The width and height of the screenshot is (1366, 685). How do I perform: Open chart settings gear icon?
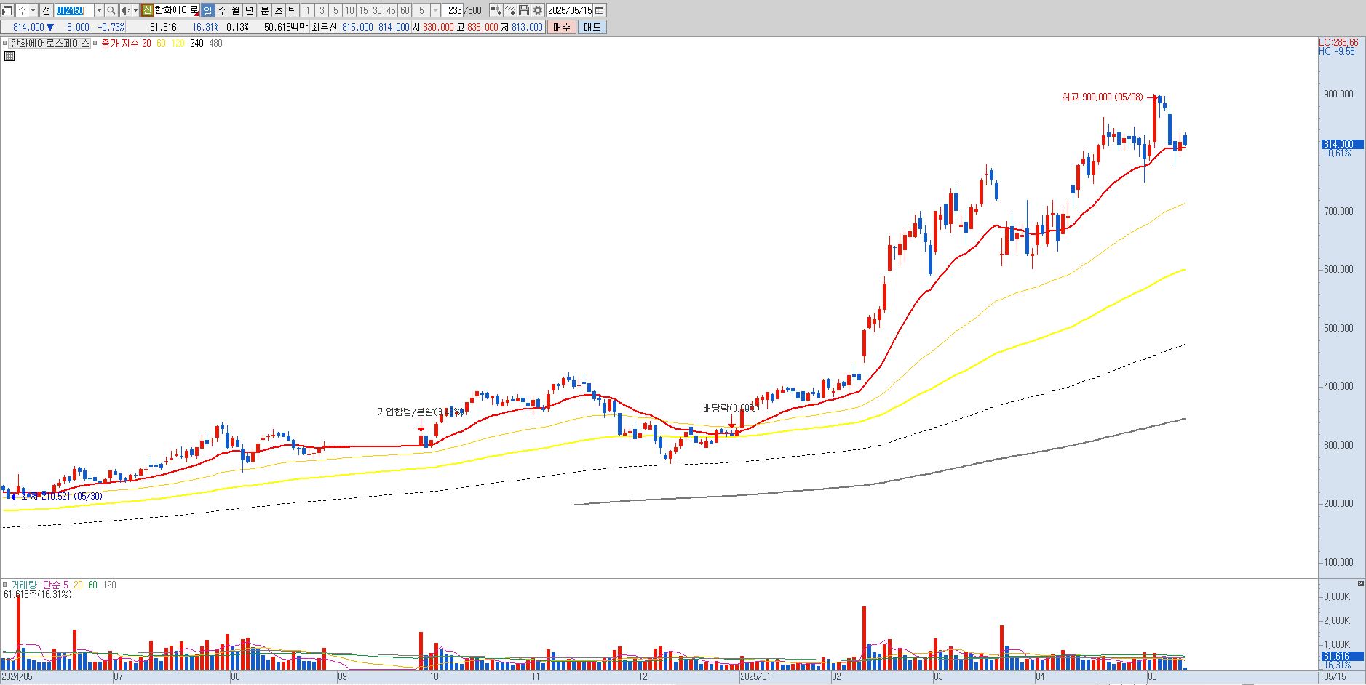(538, 10)
